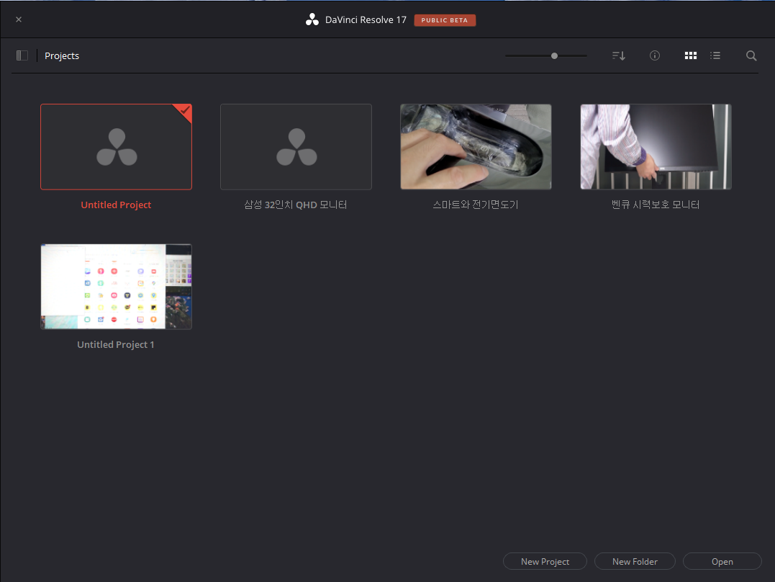The height and width of the screenshot is (582, 775).
Task: Click the Projects heading
Action: tap(62, 56)
